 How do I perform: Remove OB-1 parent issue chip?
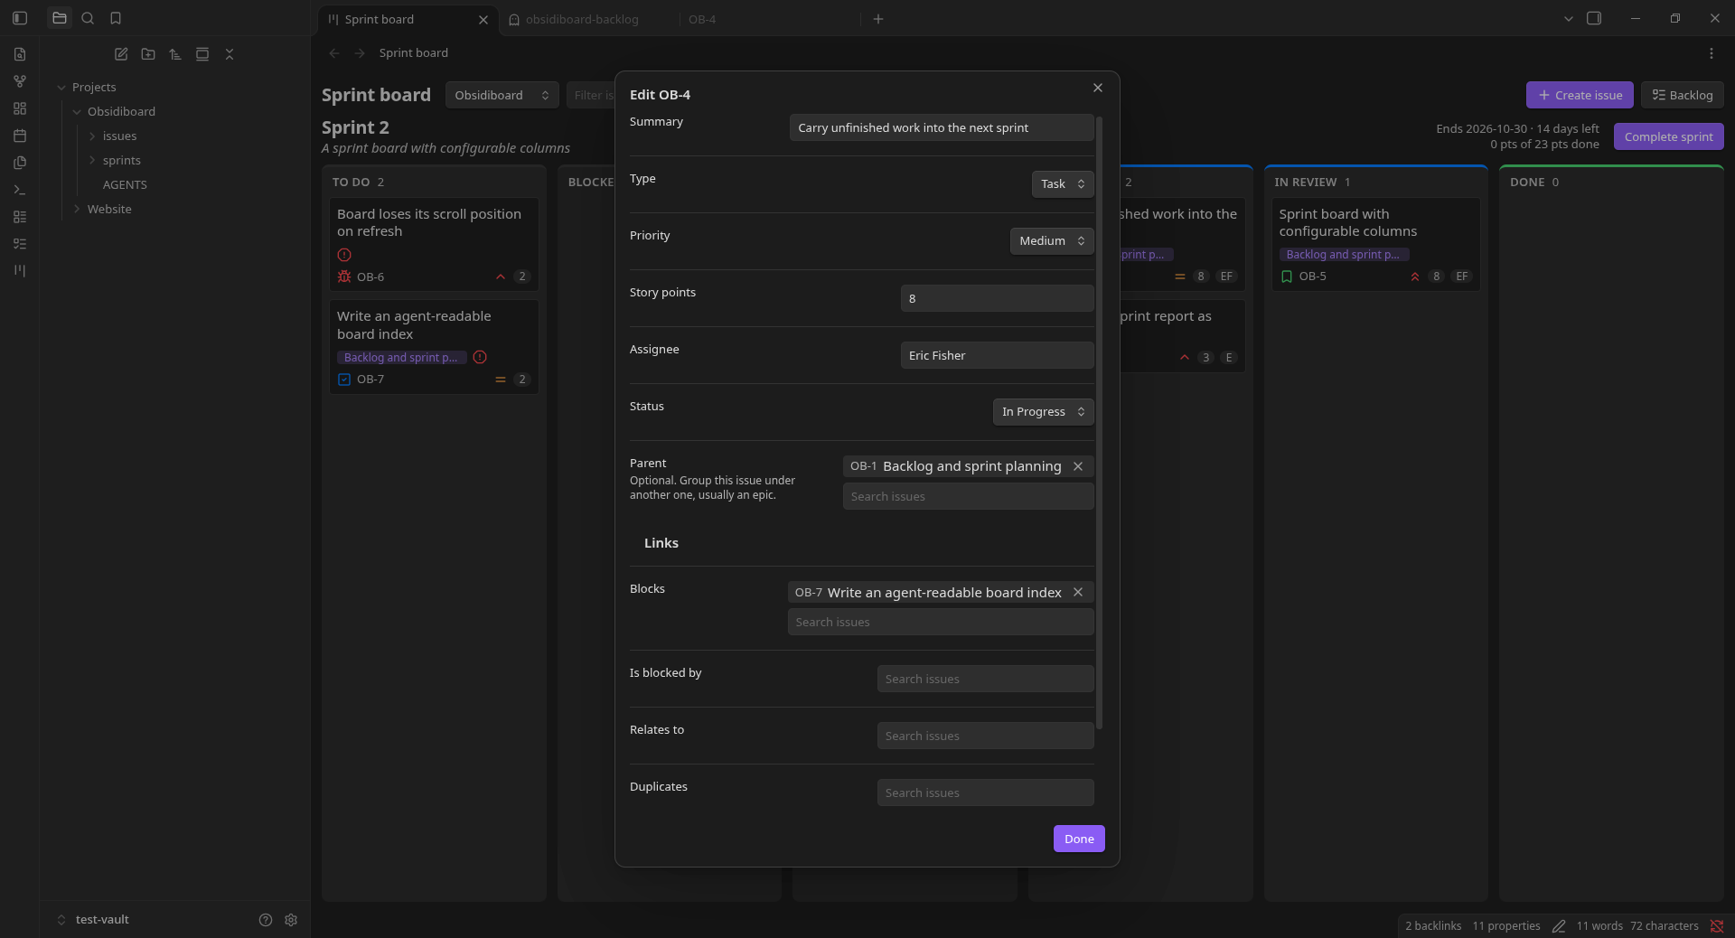(x=1078, y=466)
